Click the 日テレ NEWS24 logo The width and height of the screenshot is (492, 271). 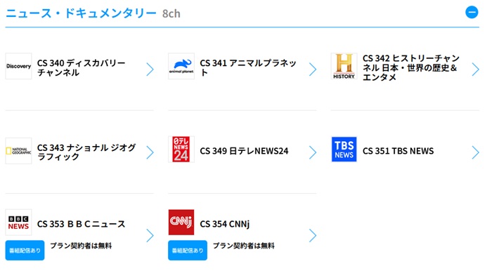181,150
